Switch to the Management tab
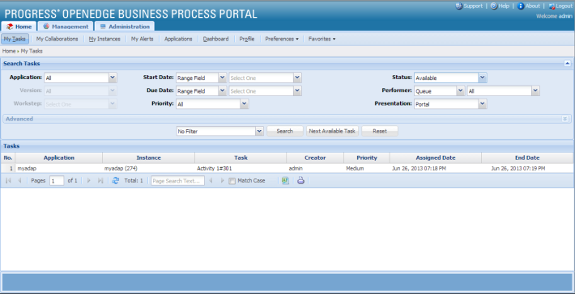This screenshot has width=575, height=294. click(x=66, y=27)
